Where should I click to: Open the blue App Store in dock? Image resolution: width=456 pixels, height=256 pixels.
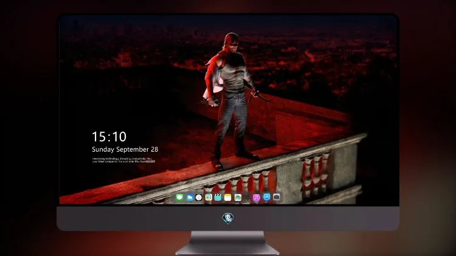[x=267, y=197]
